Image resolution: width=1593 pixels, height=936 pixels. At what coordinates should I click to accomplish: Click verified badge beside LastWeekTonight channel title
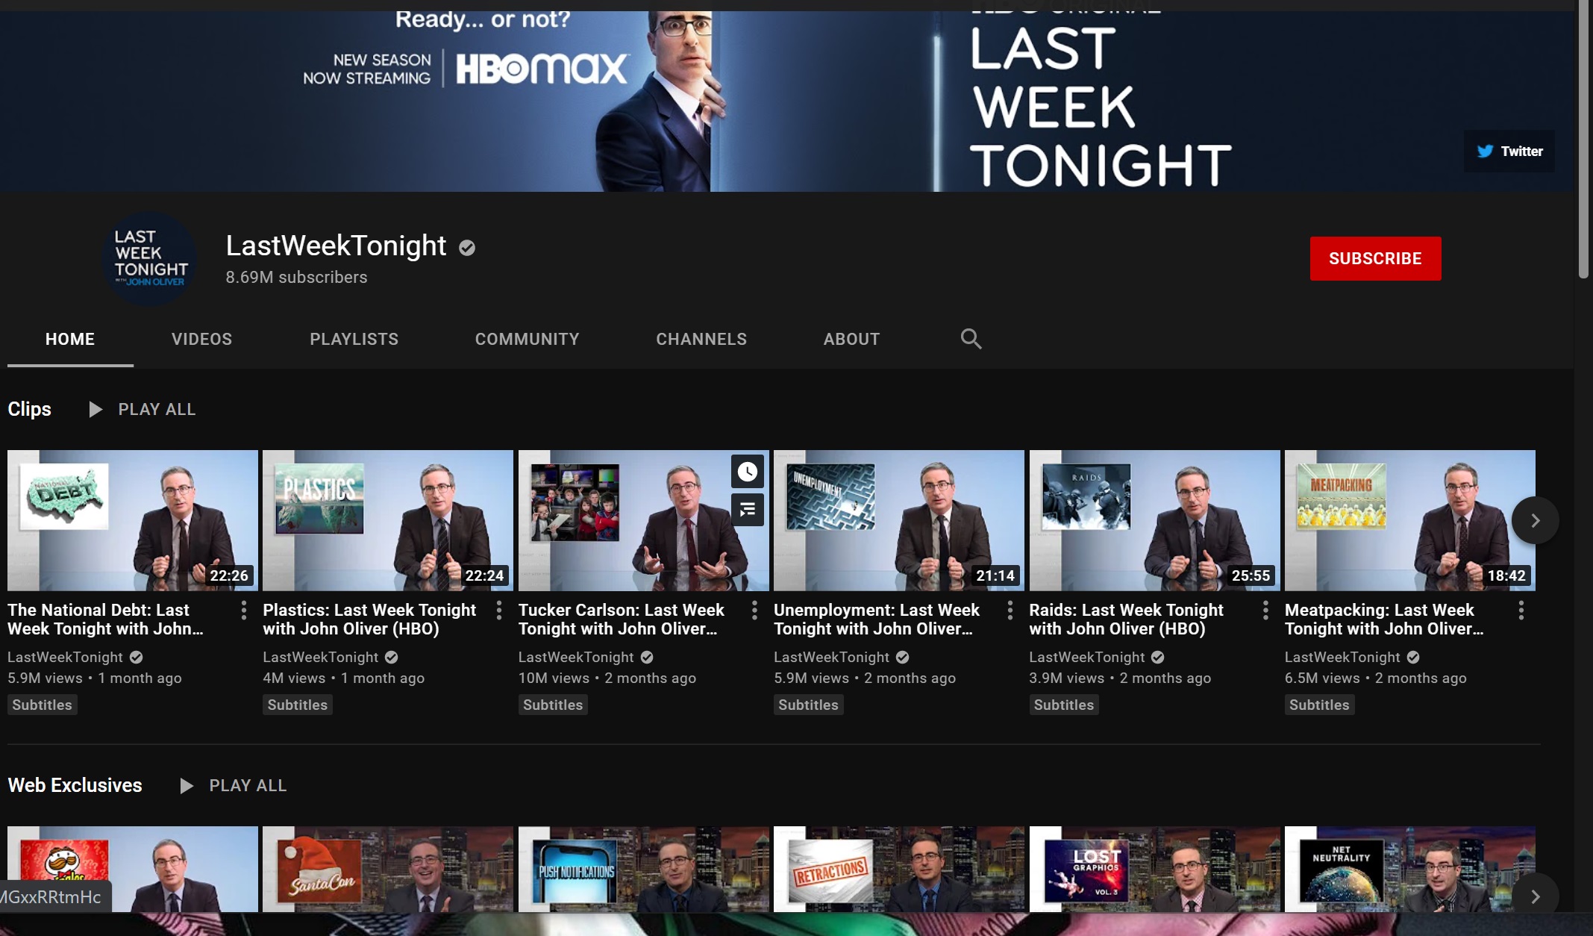tap(467, 248)
